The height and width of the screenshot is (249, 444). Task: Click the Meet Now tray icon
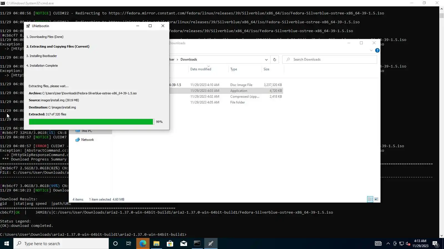395,243
